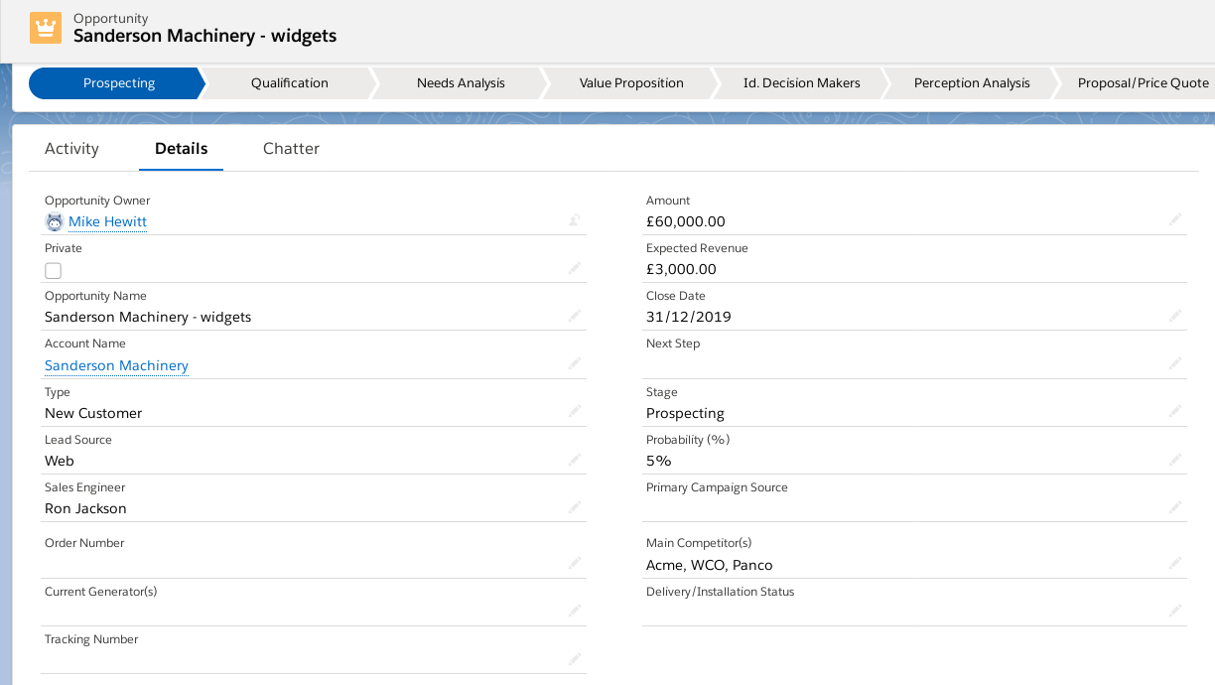Click the edit pencil beside Private
This screenshot has height=685, width=1215.
[575, 268]
